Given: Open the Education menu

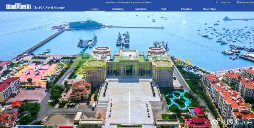Looking at the screenshot, I should click(x=187, y=9).
